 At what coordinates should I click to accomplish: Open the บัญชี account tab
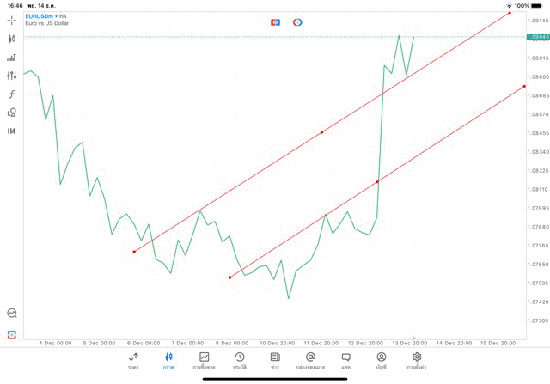(x=381, y=361)
